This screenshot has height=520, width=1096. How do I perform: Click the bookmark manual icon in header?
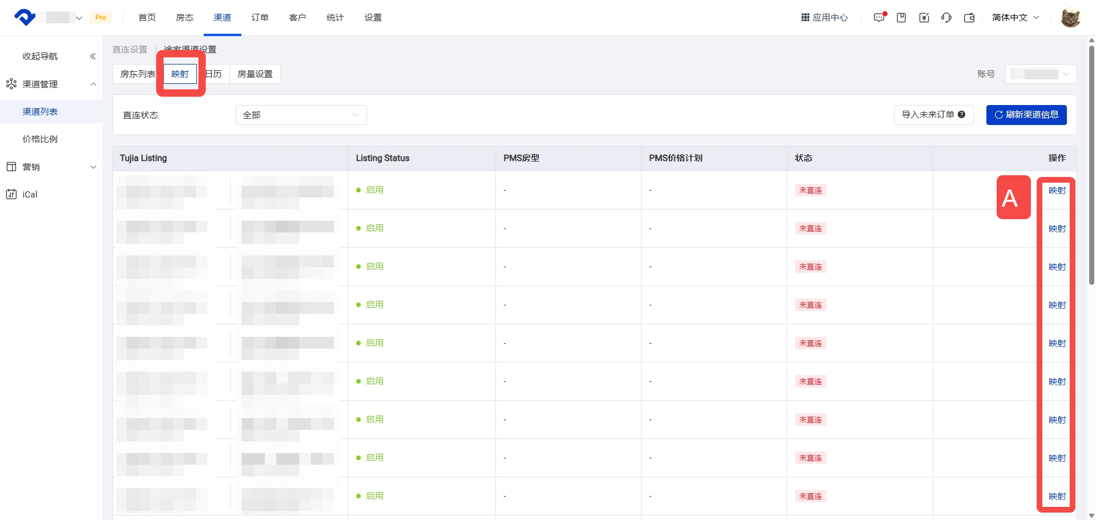(901, 18)
